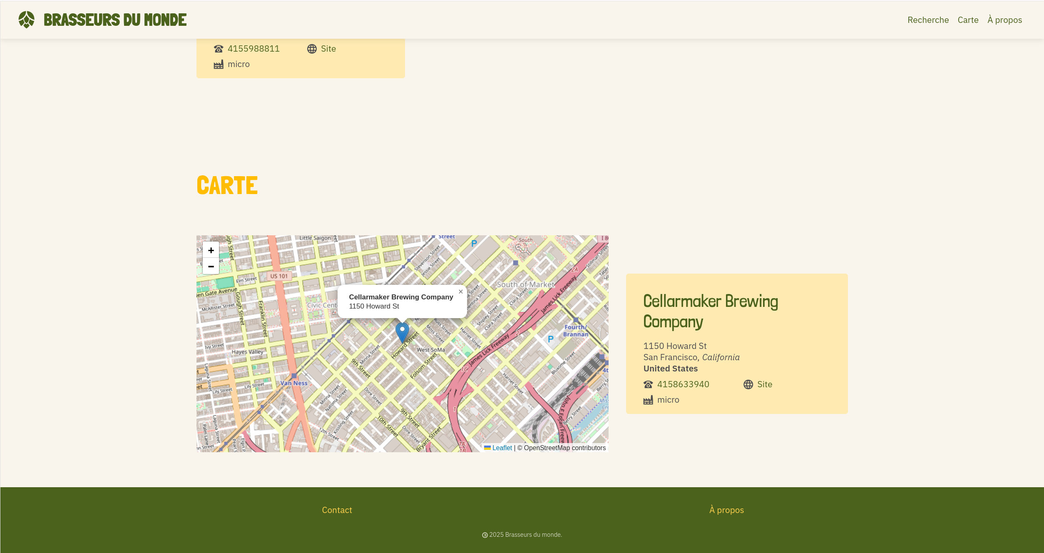The height and width of the screenshot is (553, 1044).
Task: Click telephone icon next to 4158633940
Action: [648, 384]
